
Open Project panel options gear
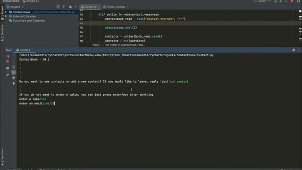coord(70,7)
